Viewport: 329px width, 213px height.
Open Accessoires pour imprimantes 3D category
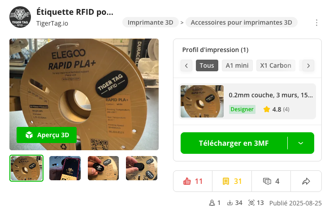tap(241, 22)
